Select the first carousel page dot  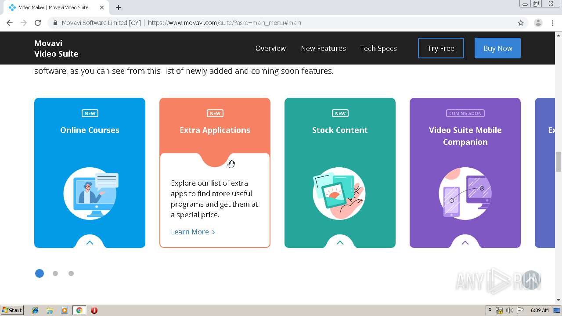(x=40, y=273)
